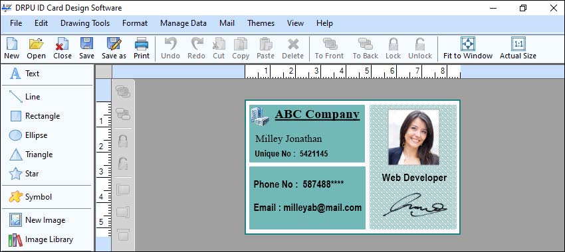Print the ID card using Print icon
This screenshot has height=252, width=565.
(x=142, y=44)
